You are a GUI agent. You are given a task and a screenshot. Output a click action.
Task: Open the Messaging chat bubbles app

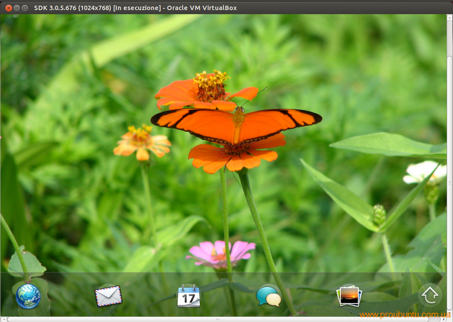[x=269, y=296]
